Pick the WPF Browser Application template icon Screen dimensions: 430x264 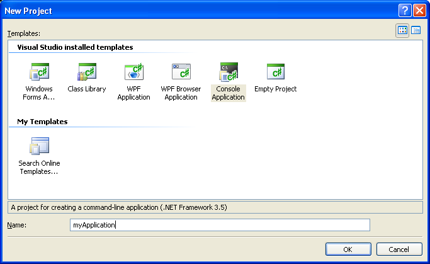(x=181, y=72)
